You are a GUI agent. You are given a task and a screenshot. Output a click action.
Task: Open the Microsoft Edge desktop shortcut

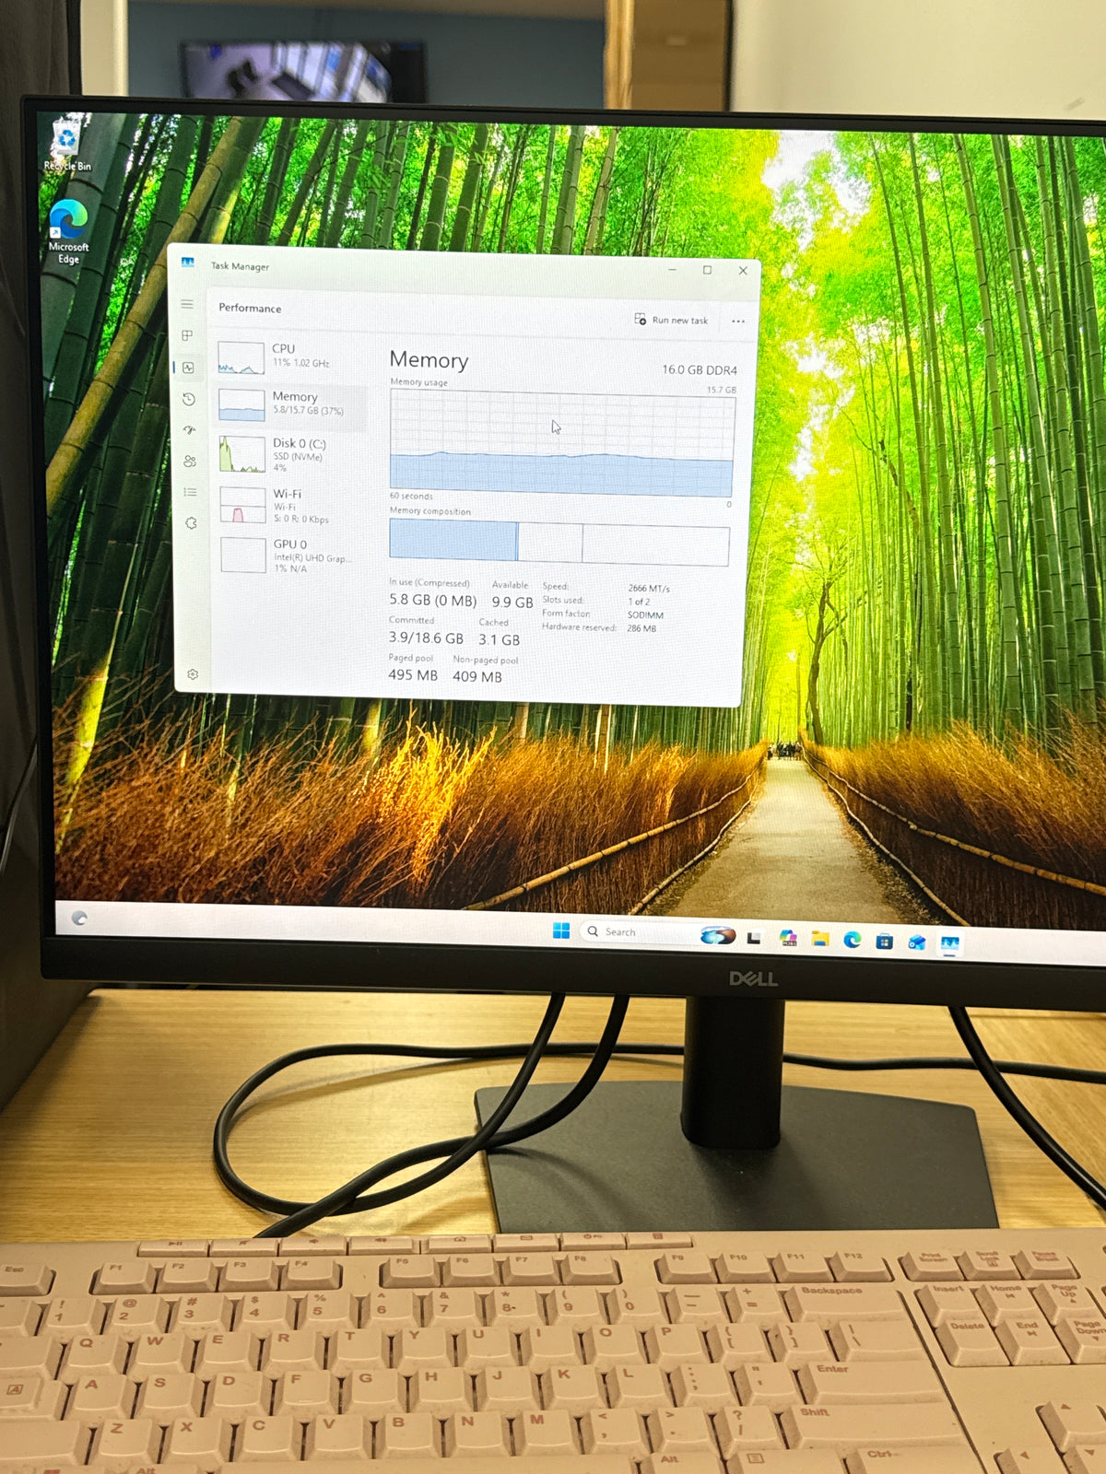[x=68, y=232]
